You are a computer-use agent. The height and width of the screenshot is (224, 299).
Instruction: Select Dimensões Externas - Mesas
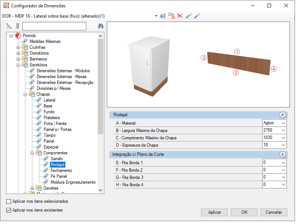tap(62, 77)
